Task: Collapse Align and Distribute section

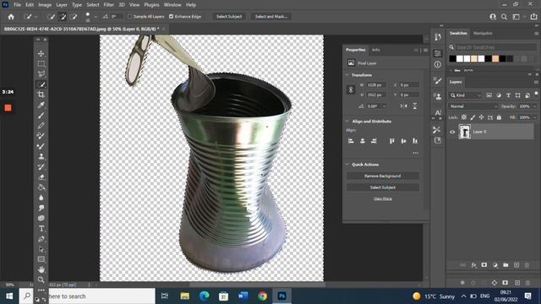Action: click(347, 121)
